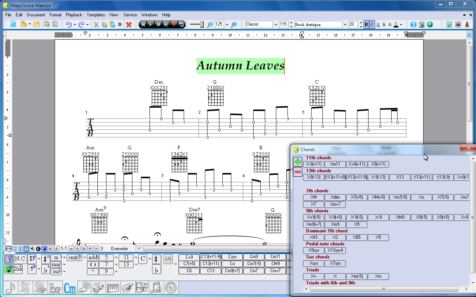Viewport: 476px width, 297px height.
Task: Select the Chords tab labeled Cm
Action: [70, 288]
